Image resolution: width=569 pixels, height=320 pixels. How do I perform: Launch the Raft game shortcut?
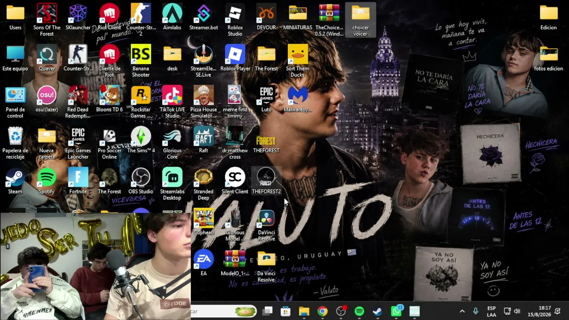(x=204, y=140)
